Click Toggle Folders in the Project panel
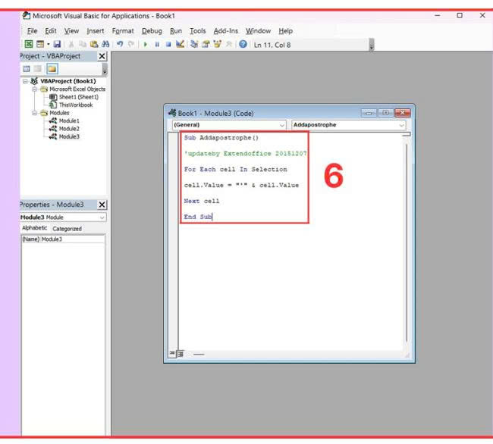 (52, 69)
